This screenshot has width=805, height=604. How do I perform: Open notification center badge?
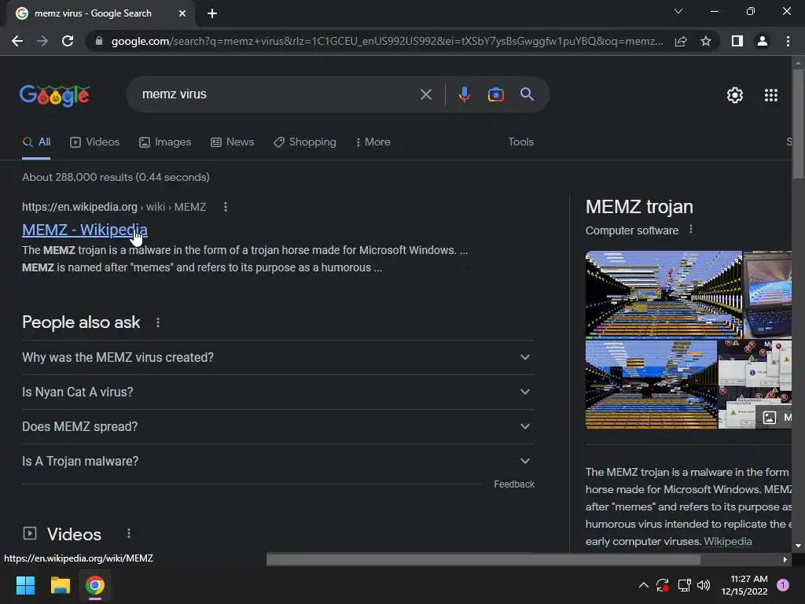pos(783,585)
